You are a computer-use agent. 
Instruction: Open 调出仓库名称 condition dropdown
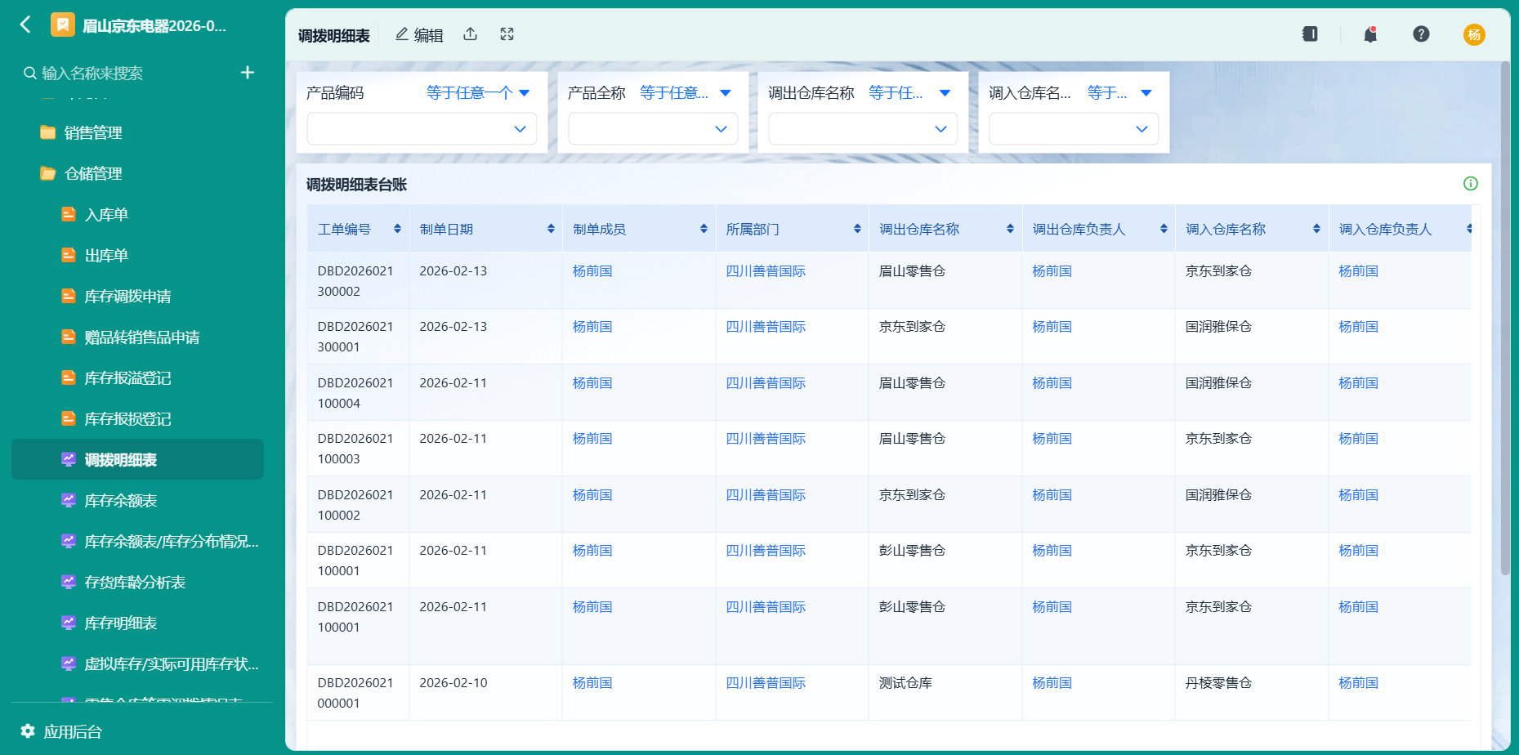(x=909, y=93)
